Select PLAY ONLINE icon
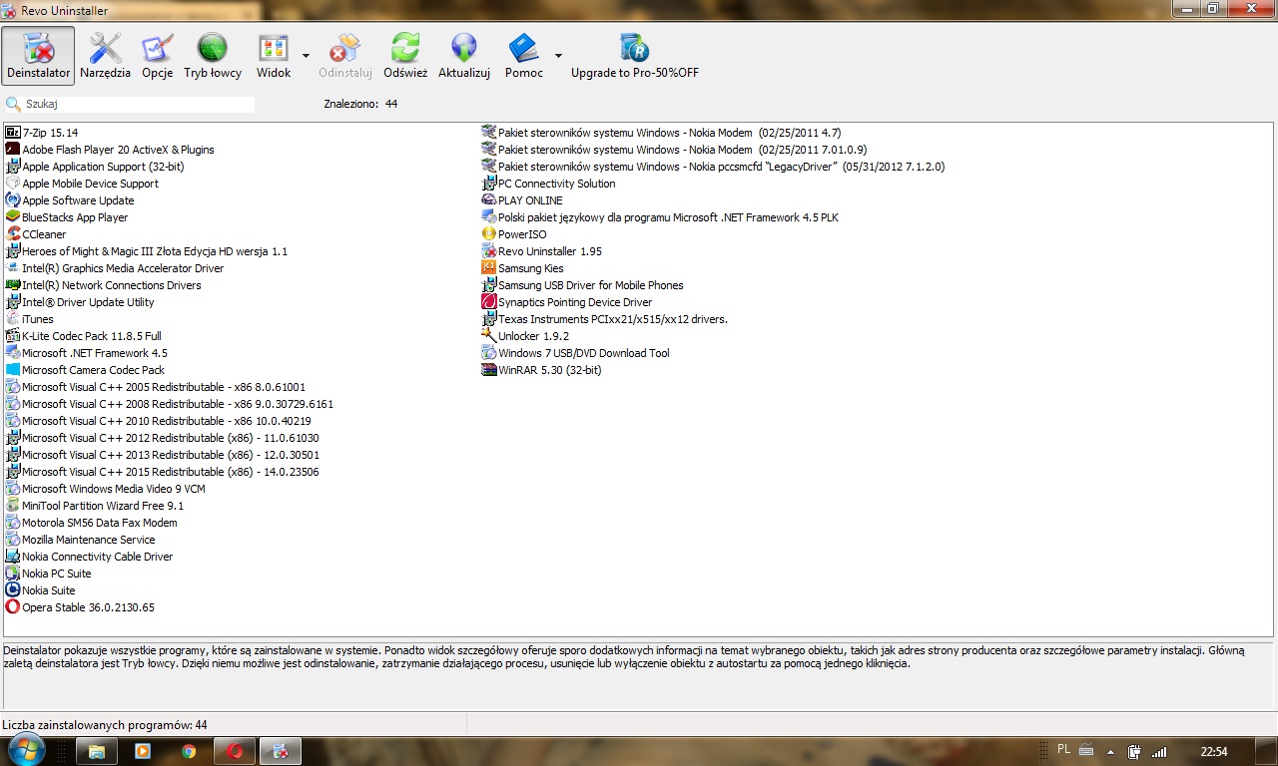This screenshot has height=766, width=1278. (489, 199)
